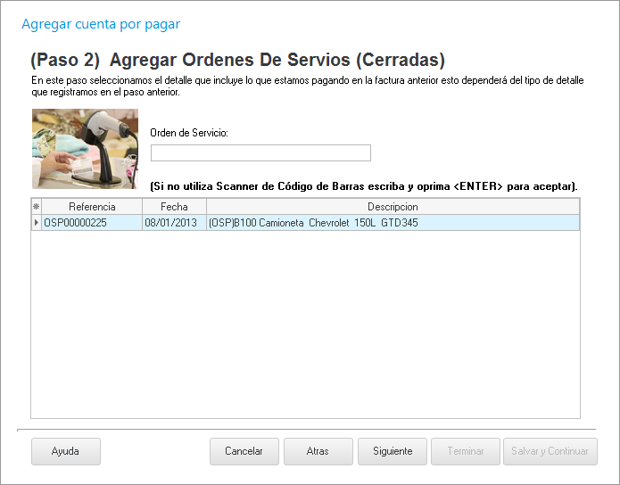Click the Salvar y Continuar button
Screen dimensions: 620x485
point(550,451)
